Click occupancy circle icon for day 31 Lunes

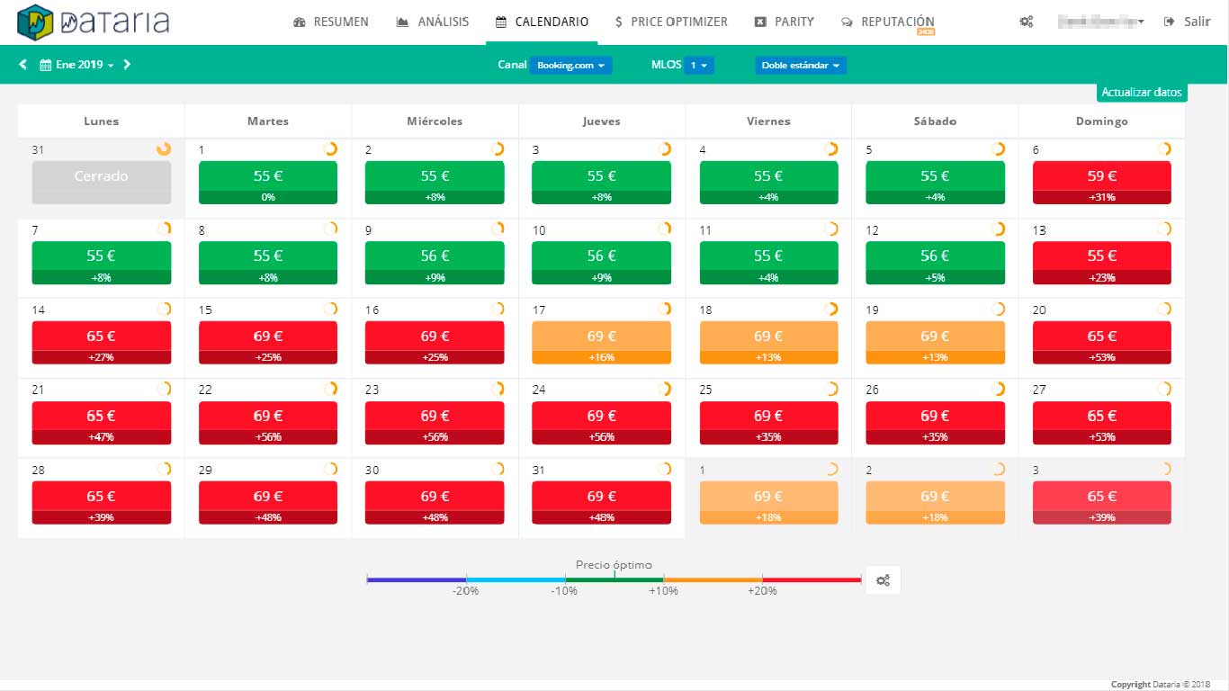164,149
